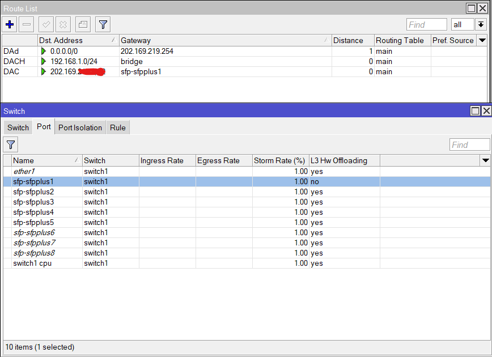492x357 pixels.
Task: Open the filter funnel in Route List
Action: 102,24
